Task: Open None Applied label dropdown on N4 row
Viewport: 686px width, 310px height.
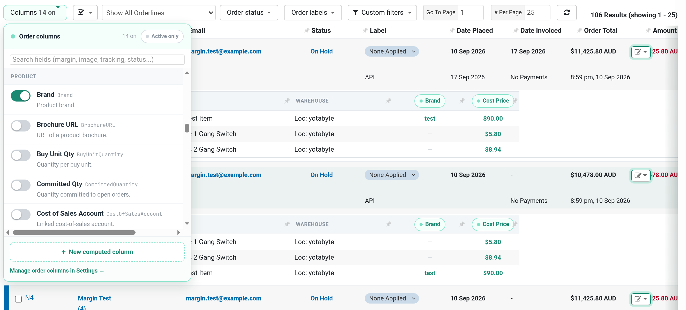Action: click(x=391, y=298)
